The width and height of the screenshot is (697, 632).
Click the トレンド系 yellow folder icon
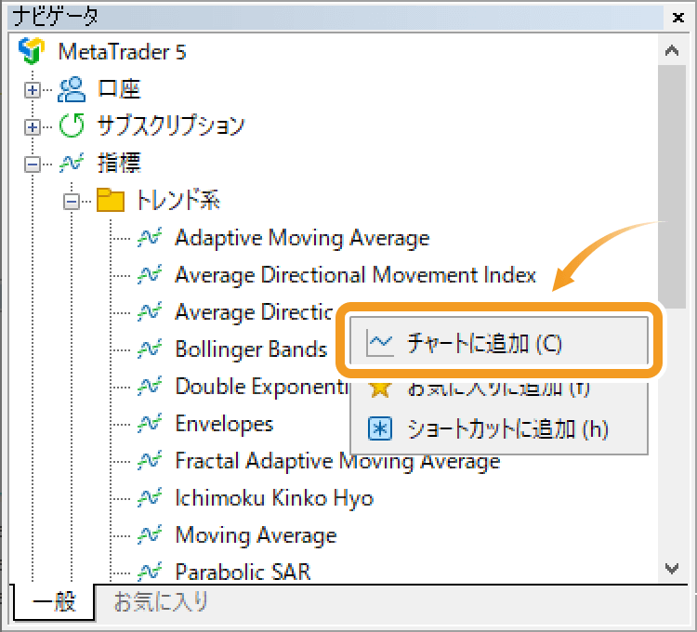click(111, 200)
